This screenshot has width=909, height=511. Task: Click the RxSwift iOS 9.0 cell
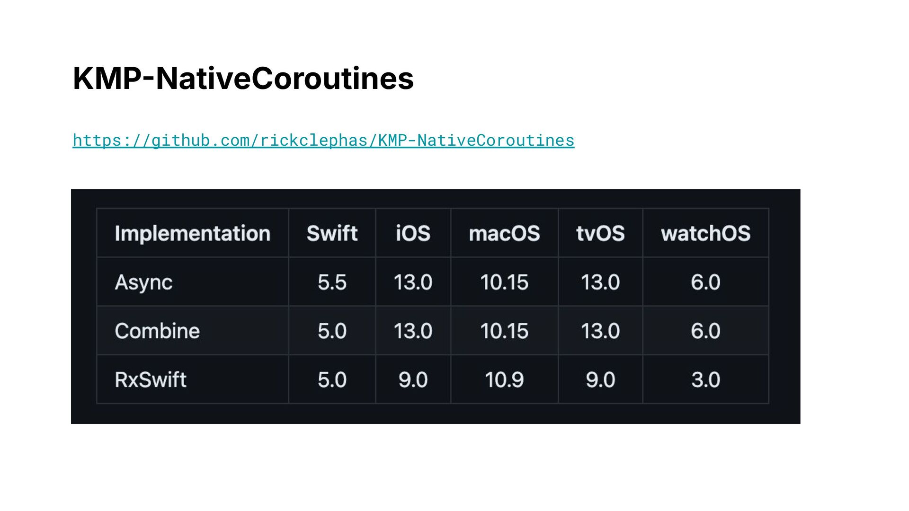click(x=413, y=379)
